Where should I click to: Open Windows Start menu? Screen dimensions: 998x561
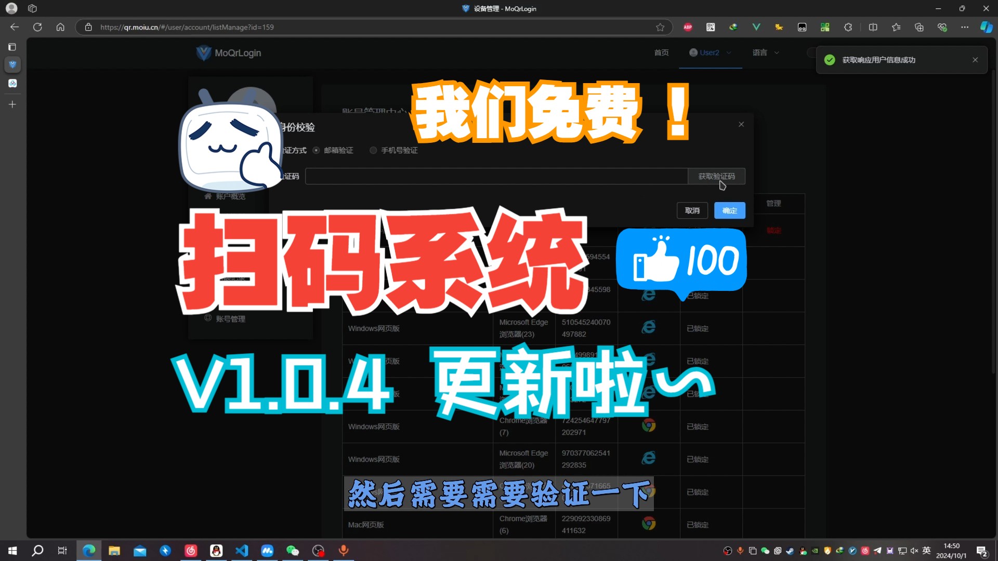pyautogui.click(x=12, y=551)
